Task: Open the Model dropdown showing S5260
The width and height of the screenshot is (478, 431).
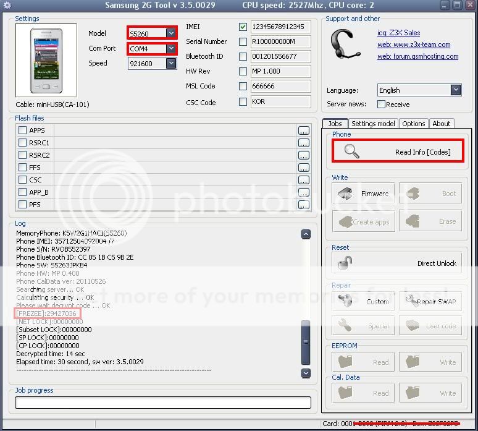Action: coord(171,33)
